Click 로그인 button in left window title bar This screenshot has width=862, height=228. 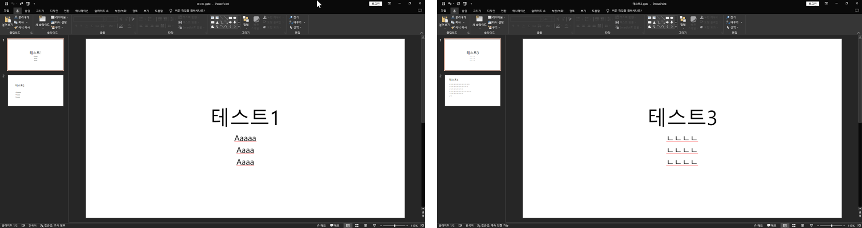(x=376, y=3)
